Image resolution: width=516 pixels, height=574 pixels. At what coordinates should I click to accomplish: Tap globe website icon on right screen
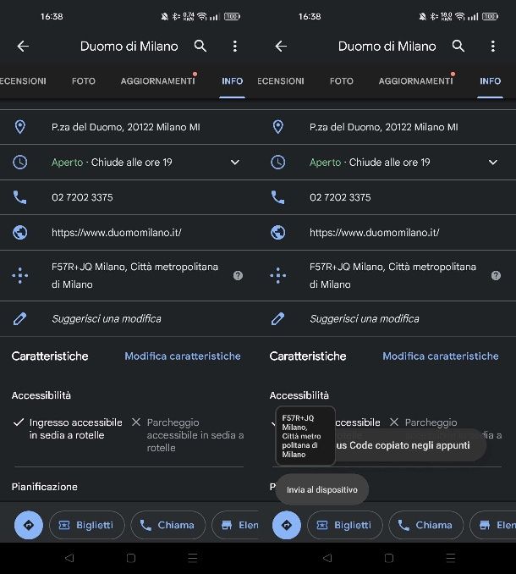tap(278, 233)
